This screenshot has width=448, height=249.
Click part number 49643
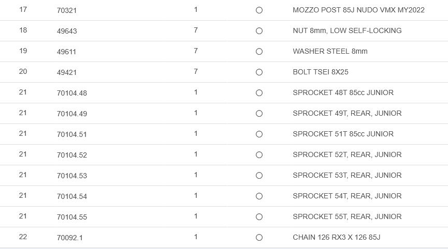pyautogui.click(x=67, y=31)
